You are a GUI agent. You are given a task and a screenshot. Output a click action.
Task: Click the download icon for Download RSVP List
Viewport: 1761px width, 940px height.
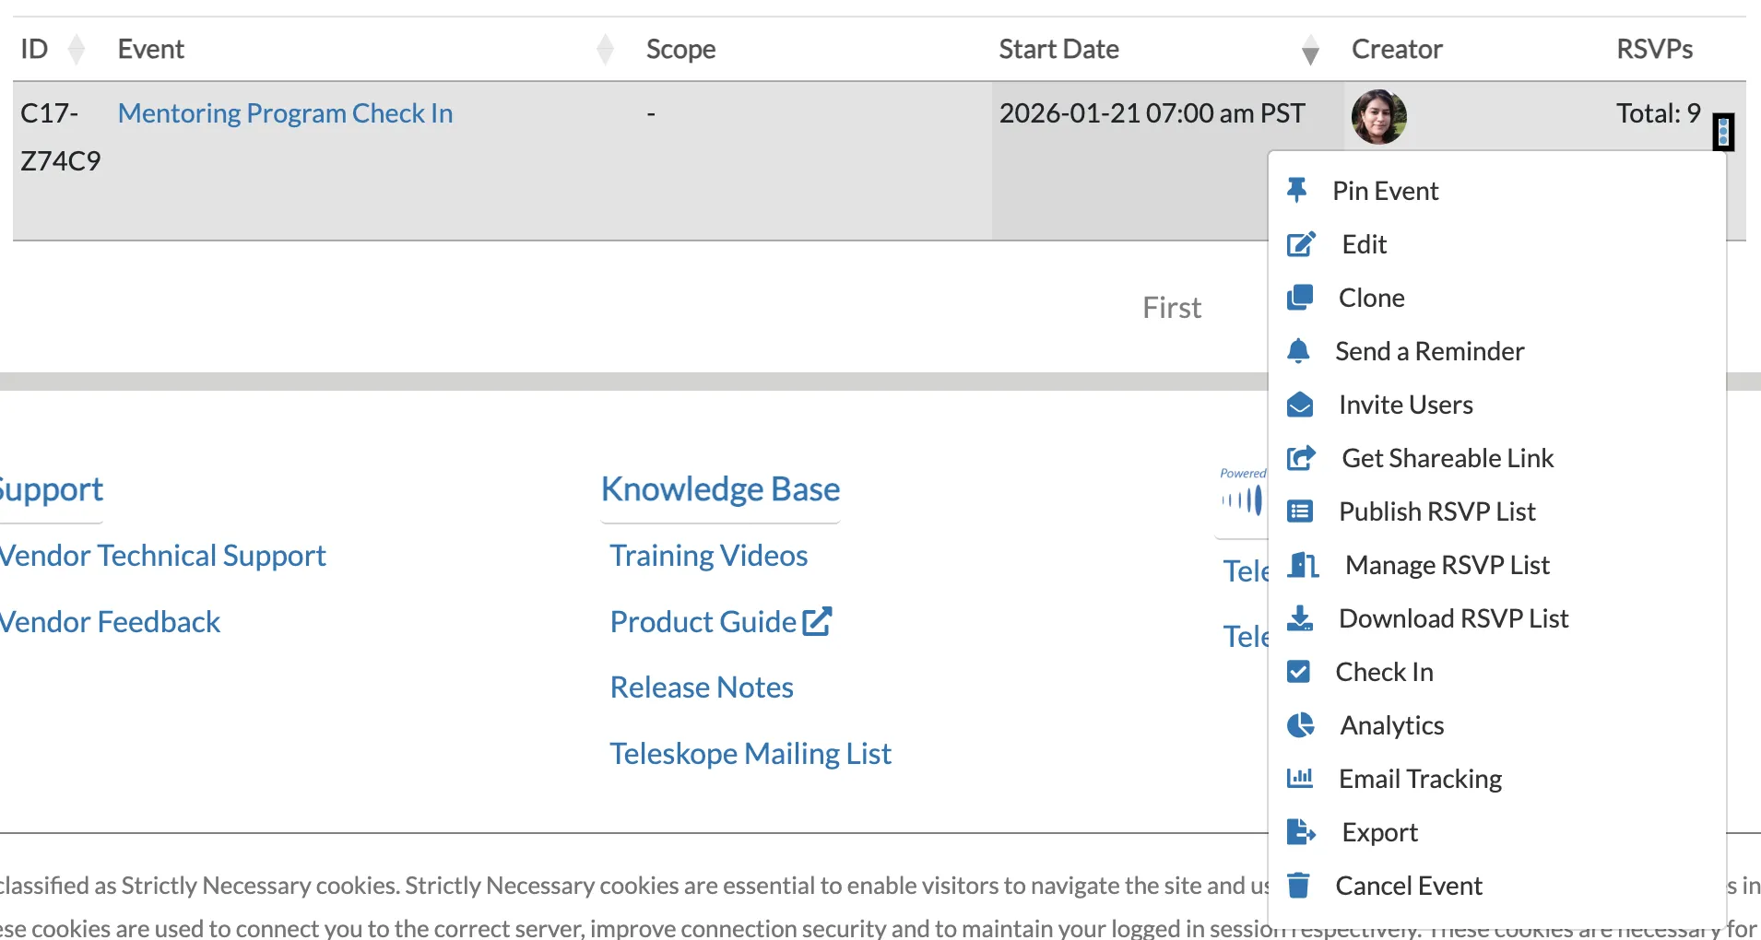(1300, 617)
